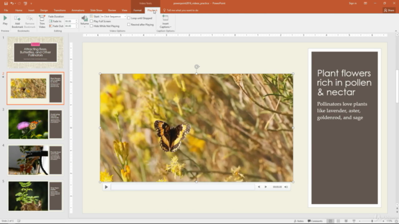The height and width of the screenshot is (224, 399).
Task: Select slide 3 butterfly on thistle thumbnail
Action: pos(36,124)
